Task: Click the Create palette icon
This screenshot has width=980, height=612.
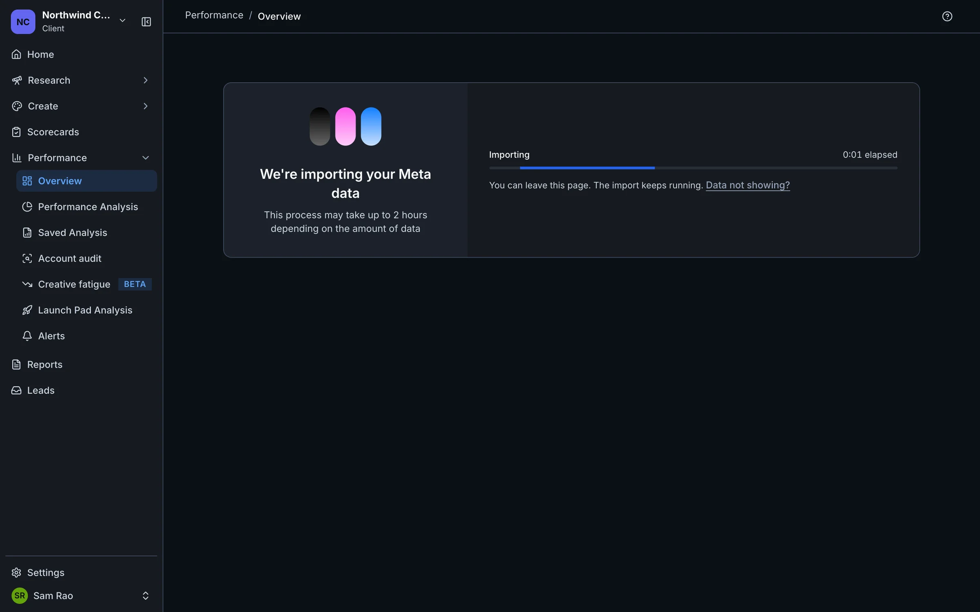Action: tap(17, 106)
